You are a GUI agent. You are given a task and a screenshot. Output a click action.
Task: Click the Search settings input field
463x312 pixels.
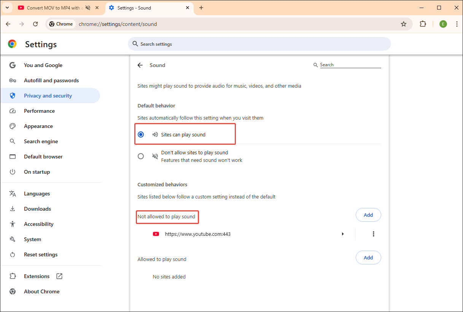pos(259,44)
